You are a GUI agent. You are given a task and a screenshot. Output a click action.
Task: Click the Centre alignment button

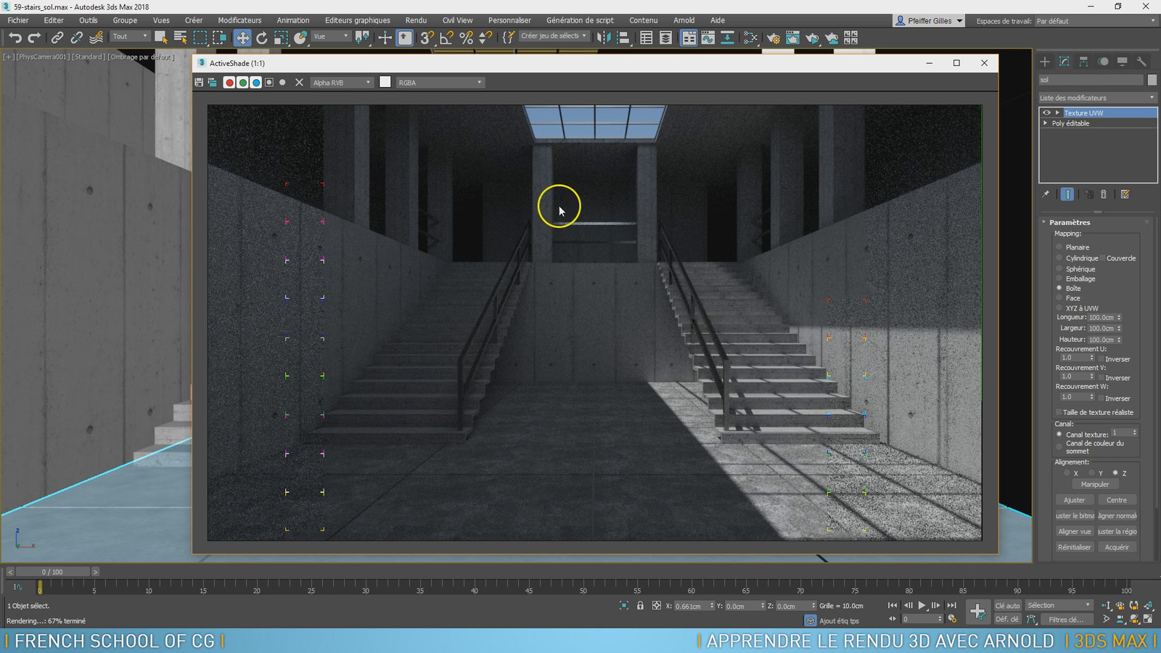[x=1117, y=499]
